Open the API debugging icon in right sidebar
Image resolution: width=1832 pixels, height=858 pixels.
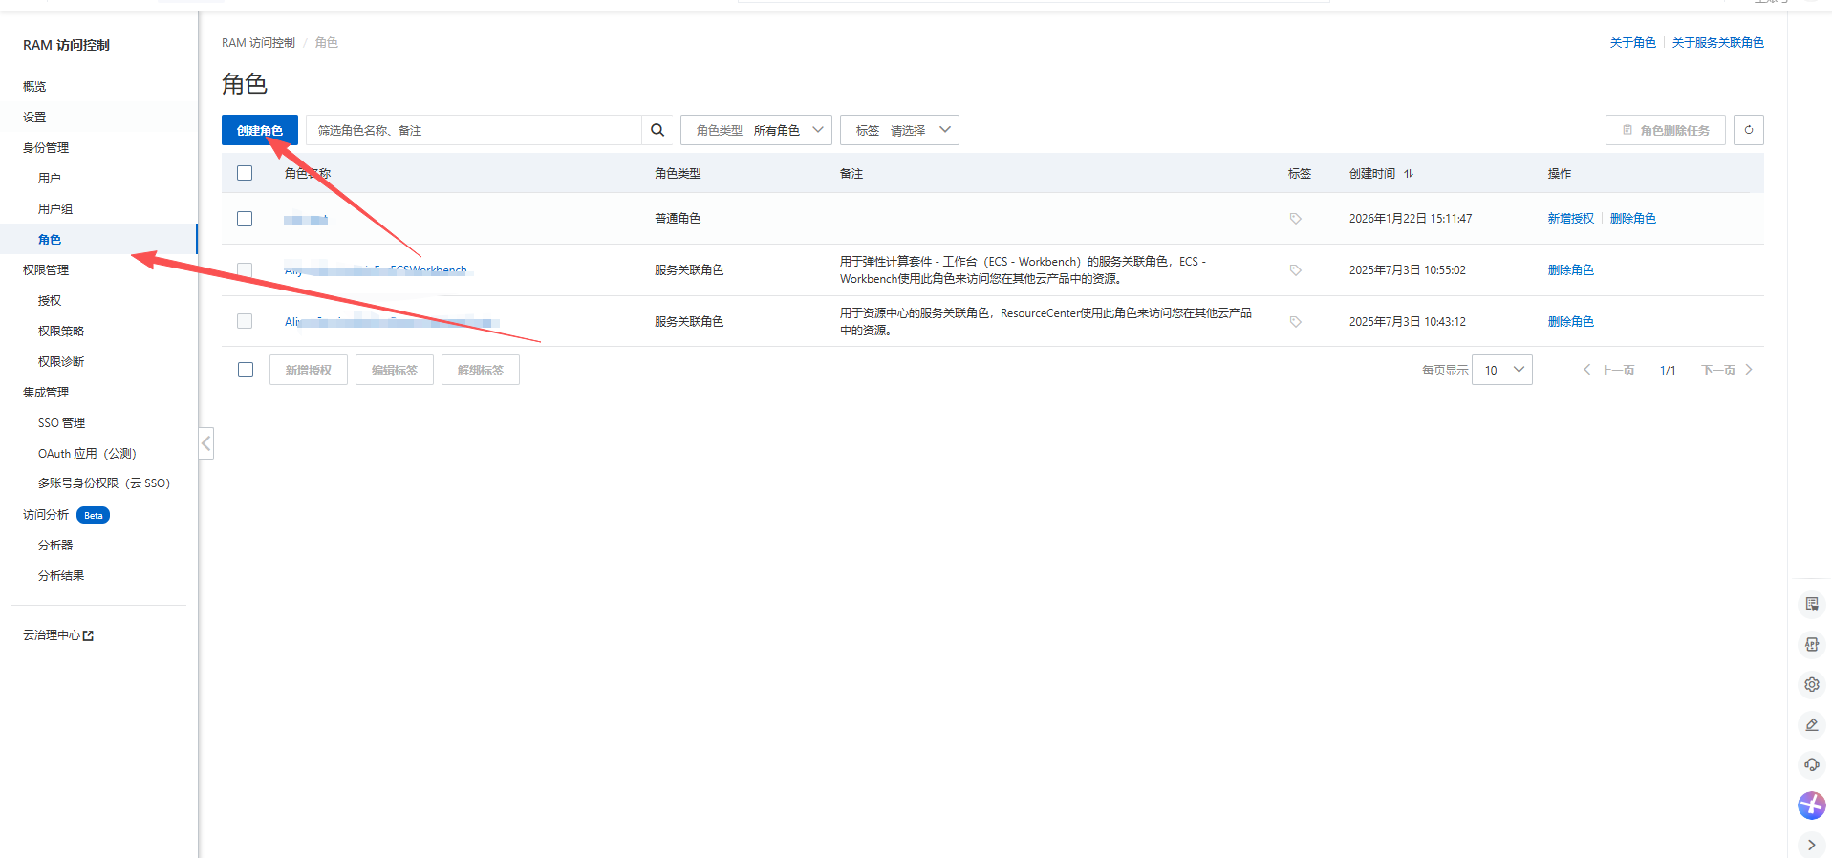click(x=1811, y=644)
